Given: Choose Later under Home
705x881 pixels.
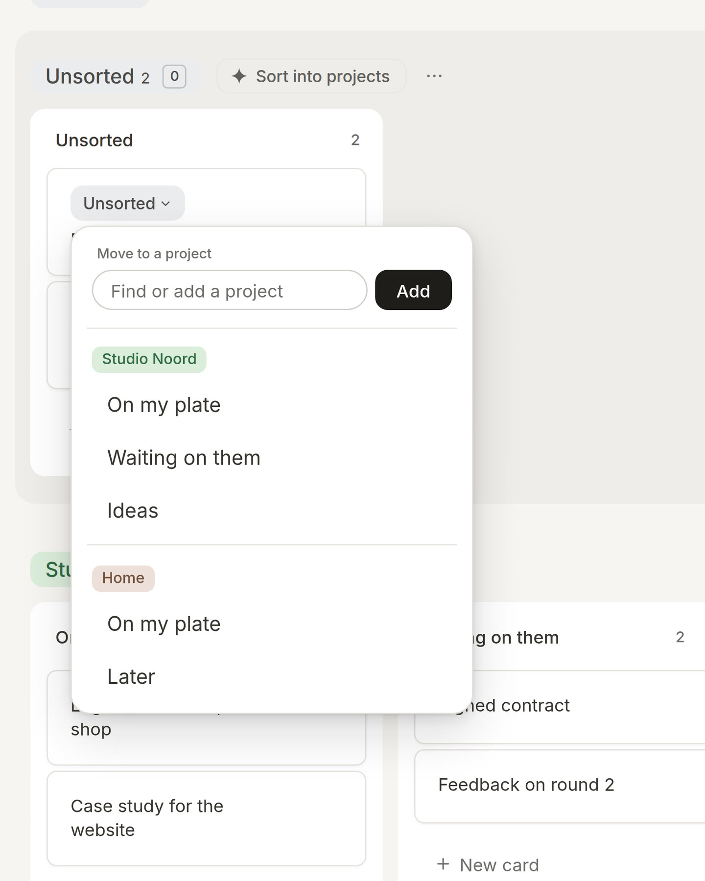Looking at the screenshot, I should [x=272, y=677].
